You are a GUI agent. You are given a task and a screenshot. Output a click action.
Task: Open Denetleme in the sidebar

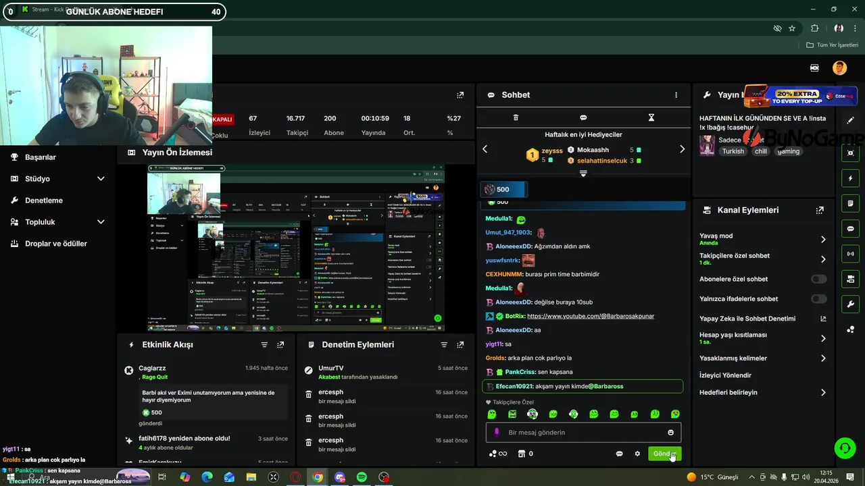pos(44,200)
